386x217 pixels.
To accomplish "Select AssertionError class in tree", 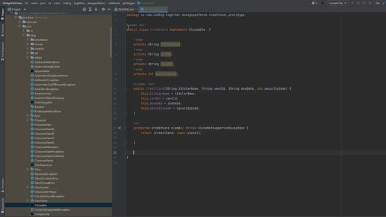I will pyautogui.click(x=43, y=93).
